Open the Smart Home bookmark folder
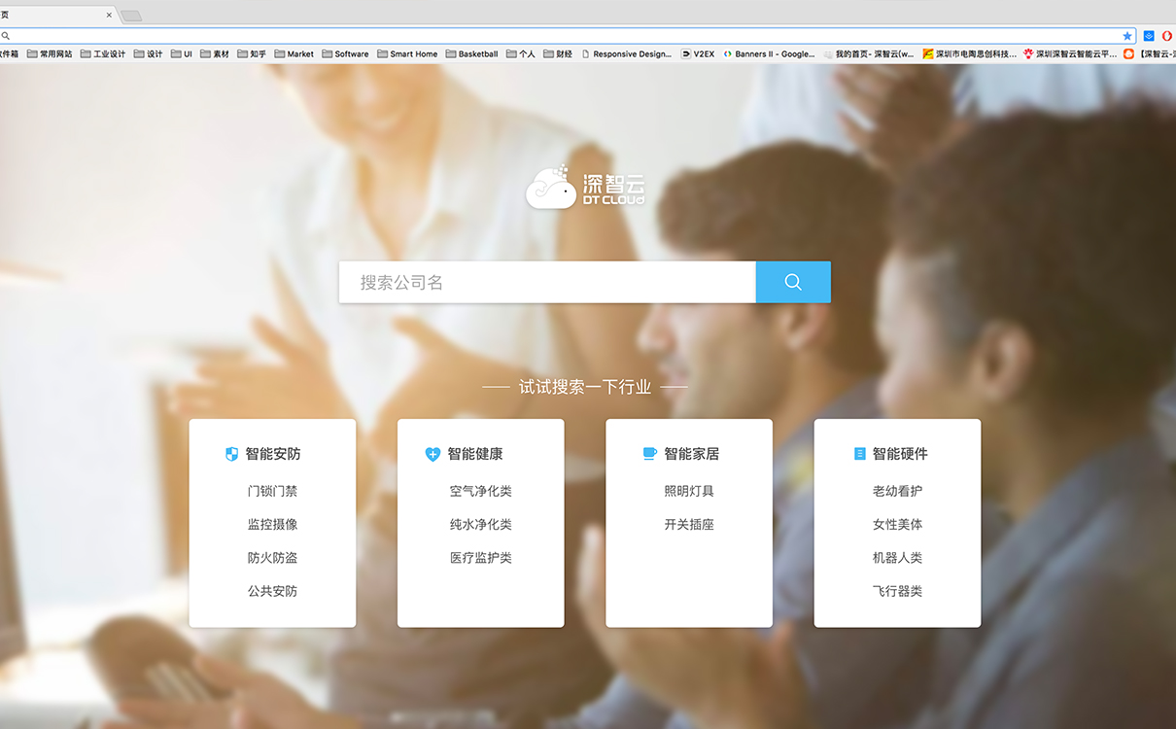1176x729 pixels. 408,54
